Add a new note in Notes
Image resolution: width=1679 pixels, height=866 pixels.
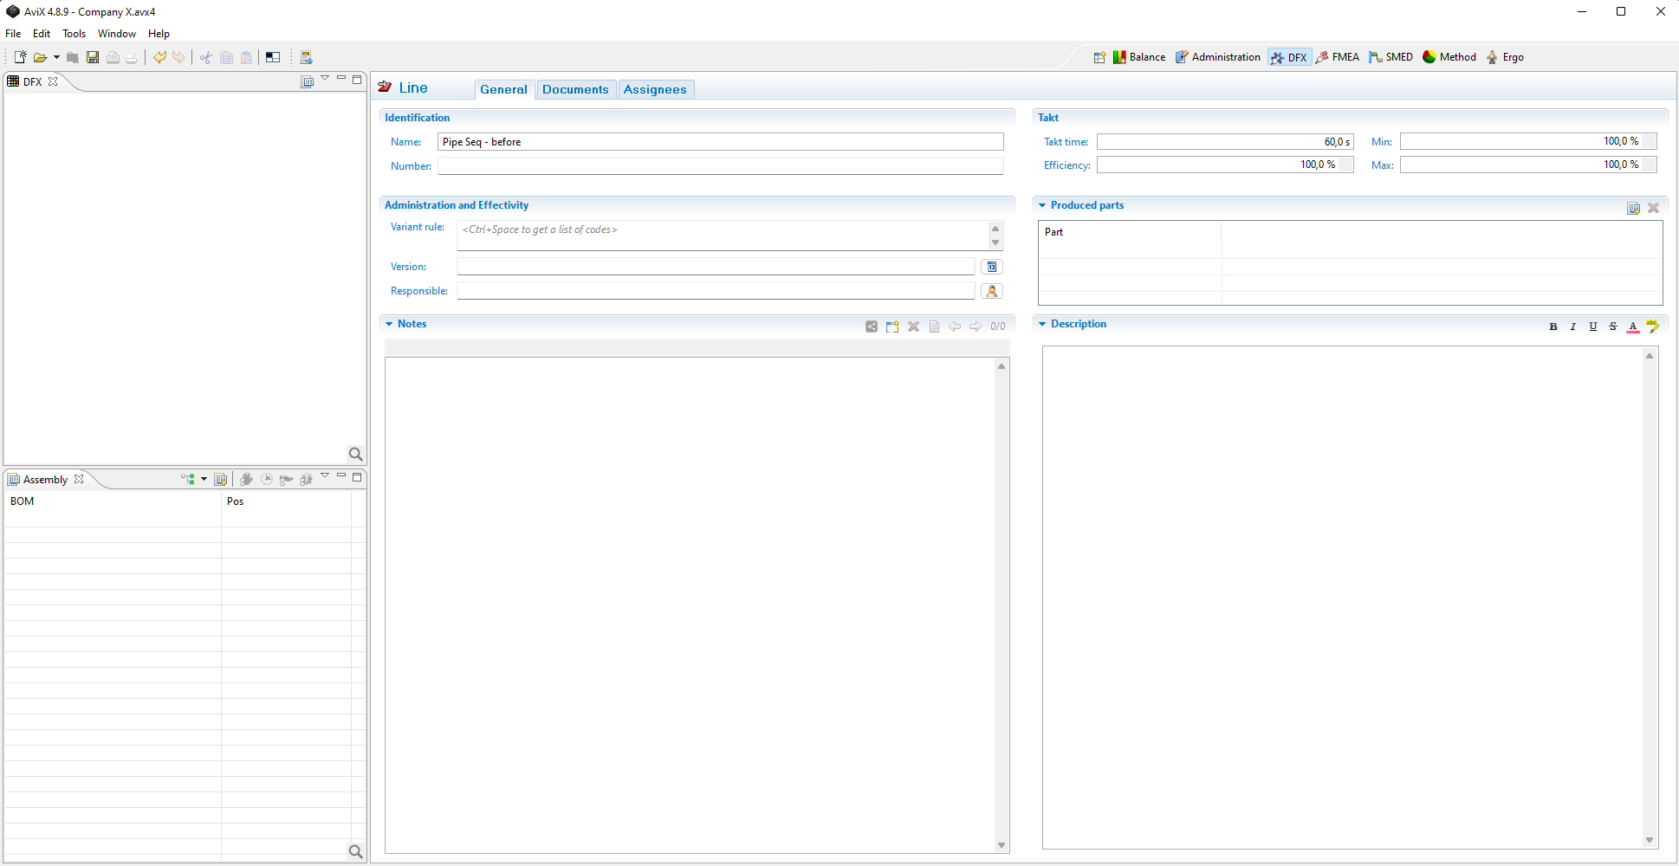(x=892, y=326)
